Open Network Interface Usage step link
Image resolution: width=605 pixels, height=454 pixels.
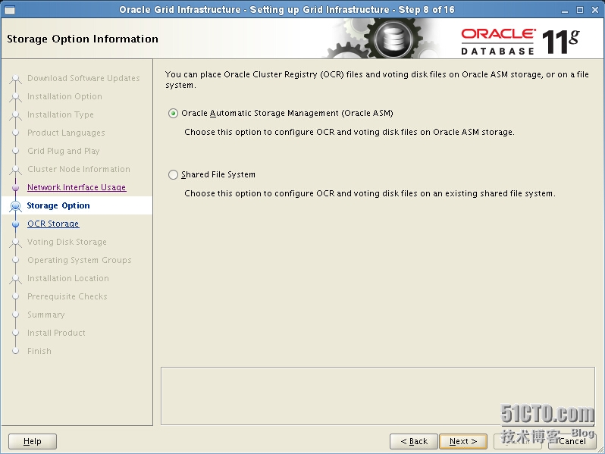(x=77, y=187)
